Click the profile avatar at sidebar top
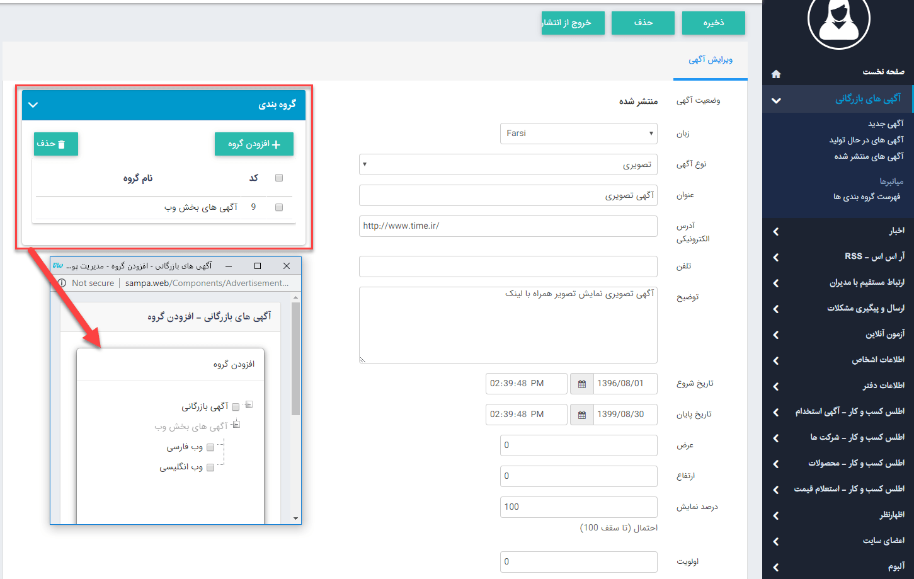The height and width of the screenshot is (579, 914). 838,21
